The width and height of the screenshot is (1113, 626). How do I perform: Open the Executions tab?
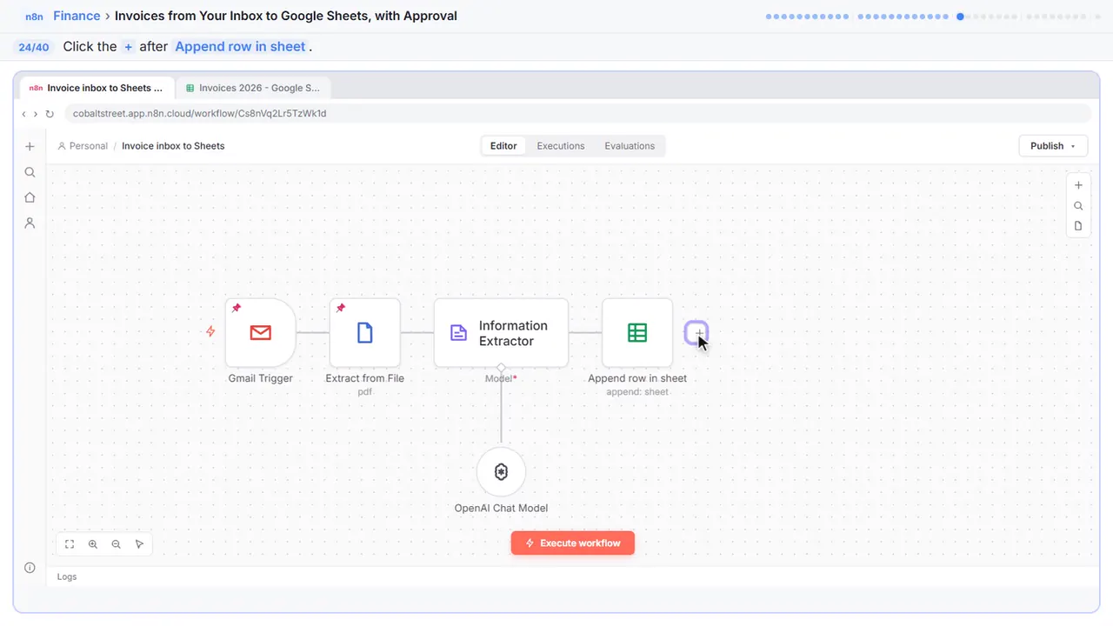pyautogui.click(x=561, y=146)
